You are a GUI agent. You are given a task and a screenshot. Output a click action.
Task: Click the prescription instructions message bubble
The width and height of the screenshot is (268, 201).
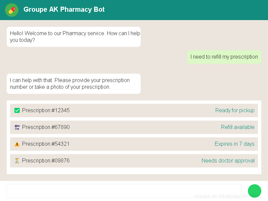74,83
